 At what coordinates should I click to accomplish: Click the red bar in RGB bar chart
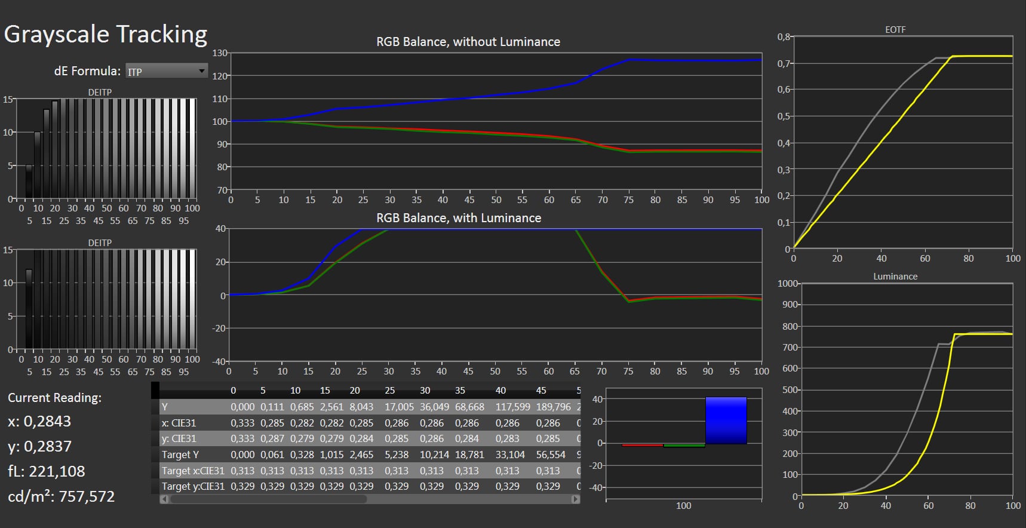[642, 445]
